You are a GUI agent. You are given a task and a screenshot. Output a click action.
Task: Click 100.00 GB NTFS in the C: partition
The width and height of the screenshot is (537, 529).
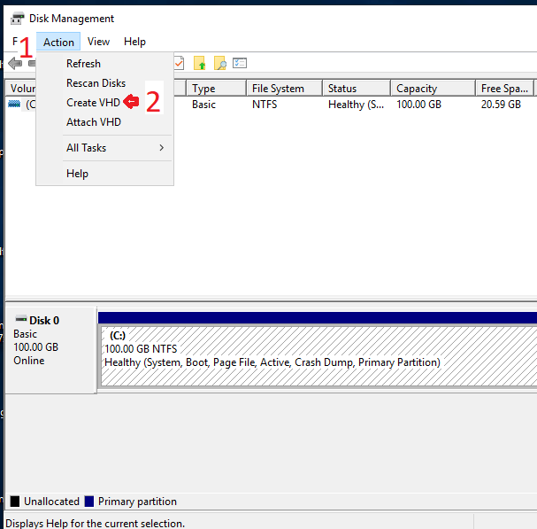[x=141, y=349]
